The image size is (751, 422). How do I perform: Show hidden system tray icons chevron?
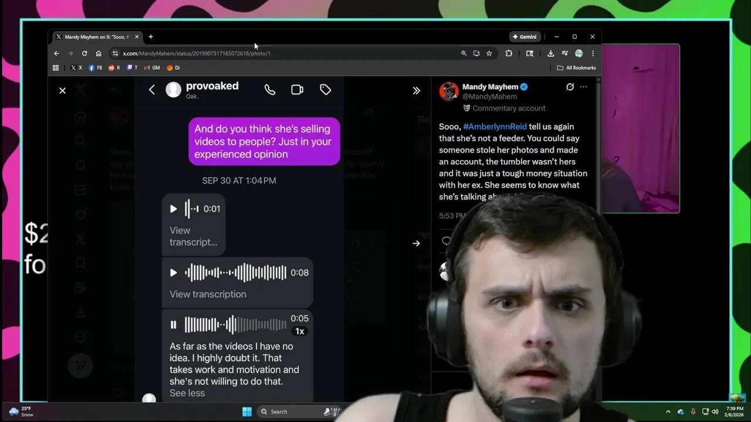(x=668, y=411)
